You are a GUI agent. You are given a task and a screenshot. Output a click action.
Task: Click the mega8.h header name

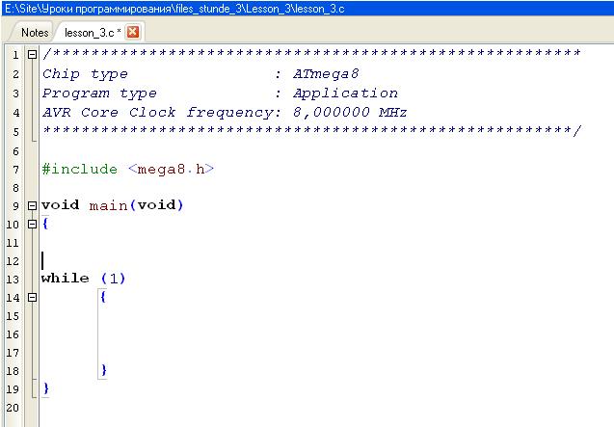click(170, 169)
